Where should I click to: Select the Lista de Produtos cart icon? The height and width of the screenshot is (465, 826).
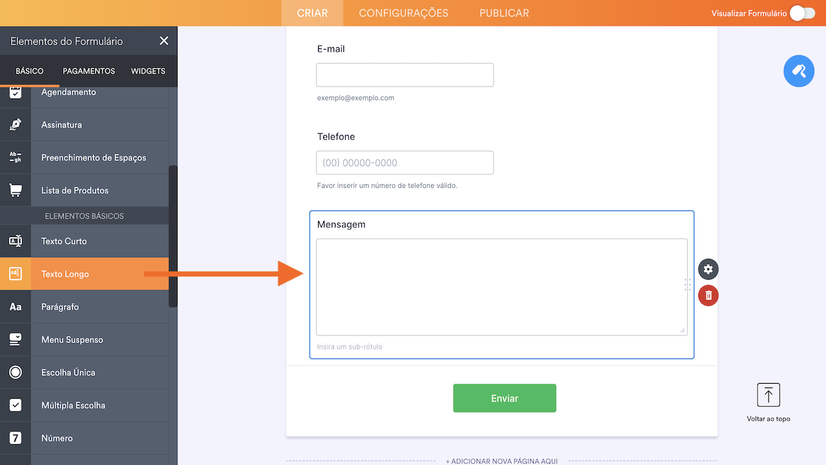coord(15,191)
